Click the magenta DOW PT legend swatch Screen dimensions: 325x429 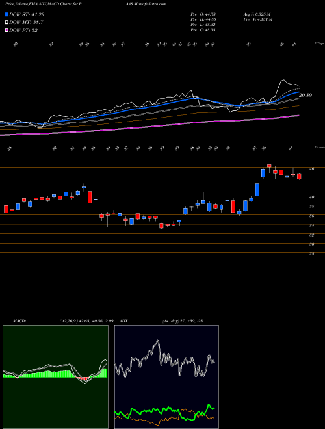pos(7,31)
